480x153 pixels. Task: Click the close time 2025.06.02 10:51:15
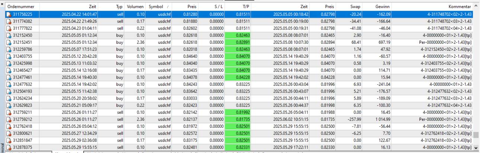[290, 119]
